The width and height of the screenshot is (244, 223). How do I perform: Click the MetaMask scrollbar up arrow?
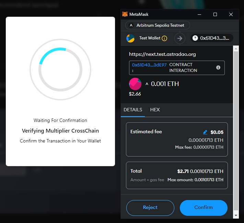click(236, 49)
